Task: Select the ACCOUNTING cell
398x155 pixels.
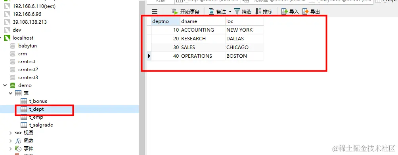Action: [x=203, y=30]
